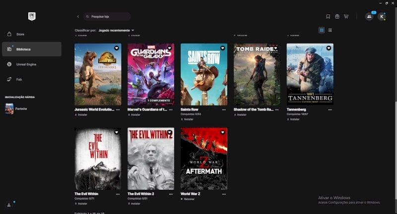This screenshot has width=397, height=214.
Task: Click the Saints Row title text
Action: [190, 109]
